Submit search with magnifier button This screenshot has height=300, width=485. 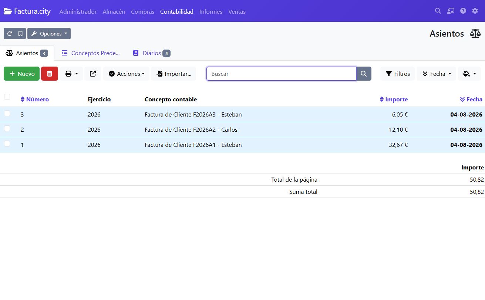click(364, 74)
